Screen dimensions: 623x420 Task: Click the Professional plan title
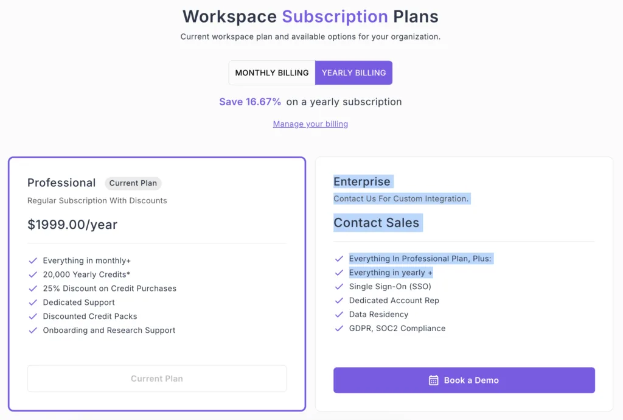tap(61, 183)
